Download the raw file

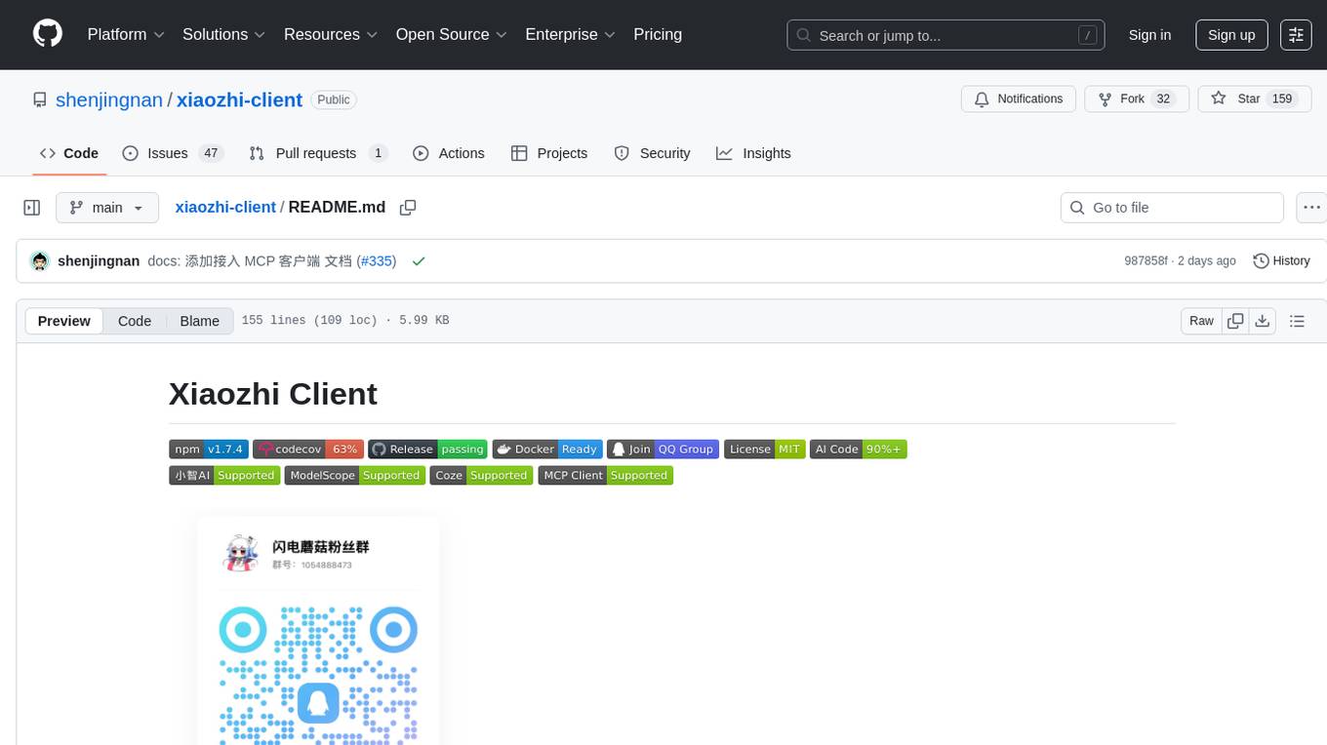pyautogui.click(x=1262, y=321)
